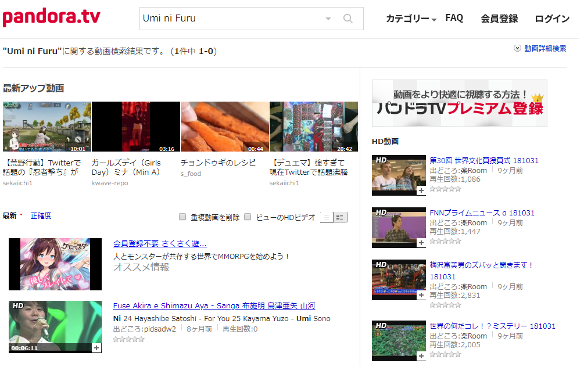Click ログイン to sign in
The height and width of the screenshot is (367, 584).
pos(552,19)
